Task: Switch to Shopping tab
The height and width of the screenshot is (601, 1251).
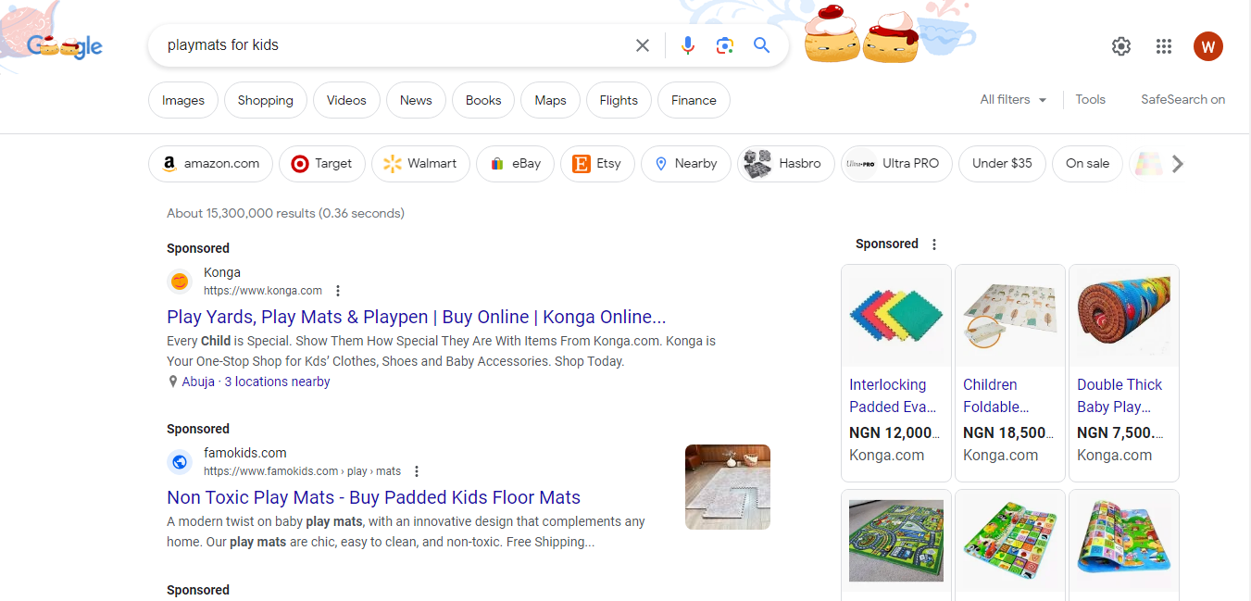Action: pos(265,101)
